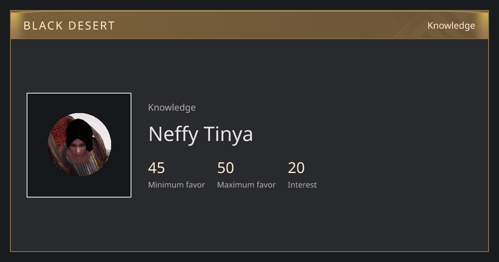Click the Neffy Tinya circular portrait
Viewport: 499px width, 262px height.
(79, 145)
